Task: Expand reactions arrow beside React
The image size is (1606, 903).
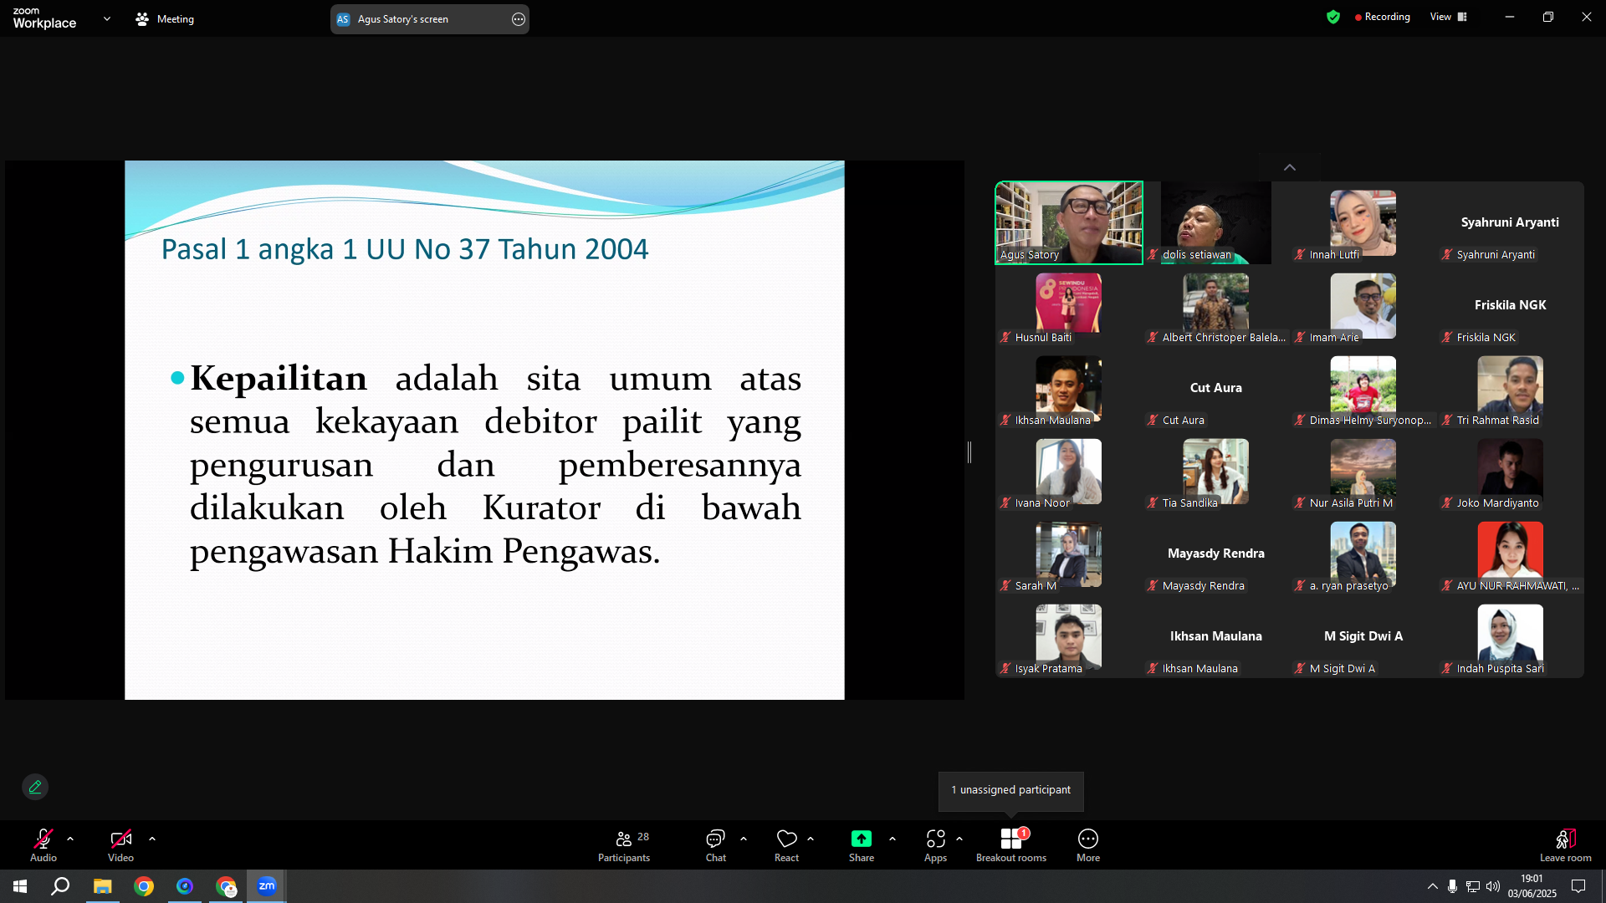Action: [811, 839]
